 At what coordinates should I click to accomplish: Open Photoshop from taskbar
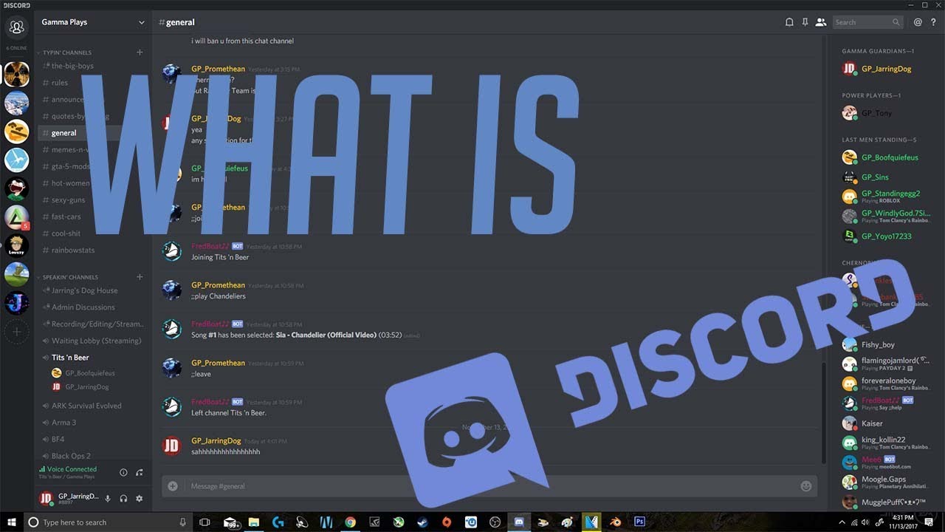tap(639, 522)
